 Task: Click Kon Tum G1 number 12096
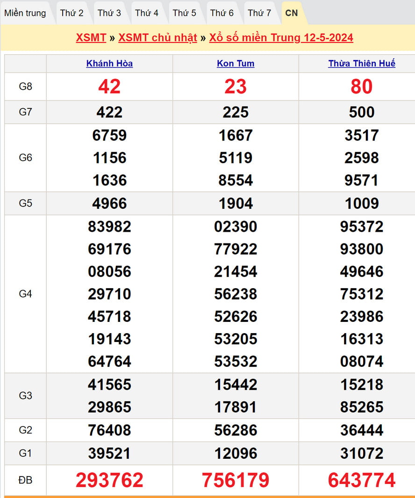[236, 453]
